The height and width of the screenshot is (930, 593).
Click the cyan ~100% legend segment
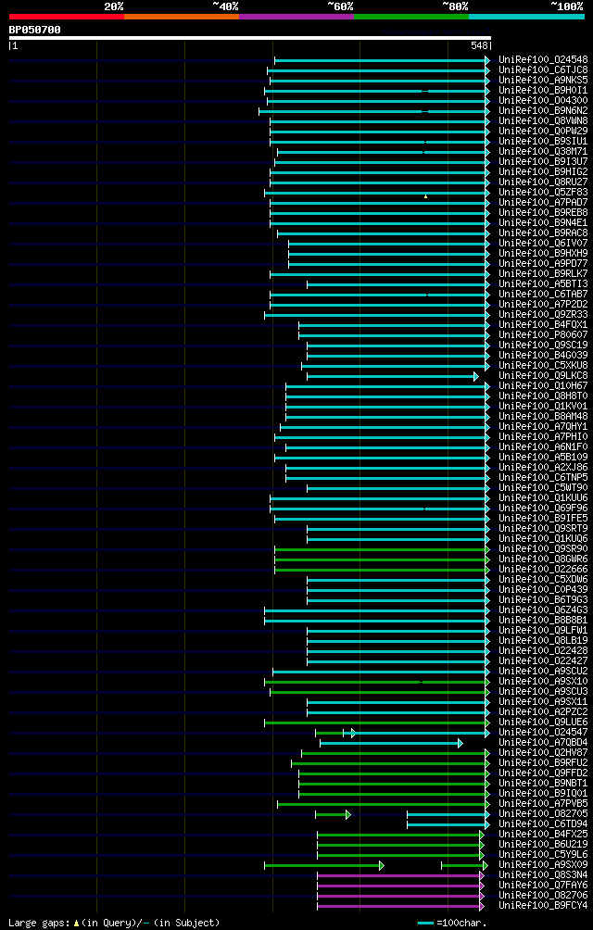click(x=526, y=17)
